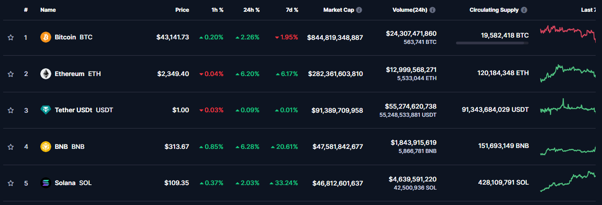Star Bitcoin to add to watchlist
602x205 pixels.
coord(11,38)
